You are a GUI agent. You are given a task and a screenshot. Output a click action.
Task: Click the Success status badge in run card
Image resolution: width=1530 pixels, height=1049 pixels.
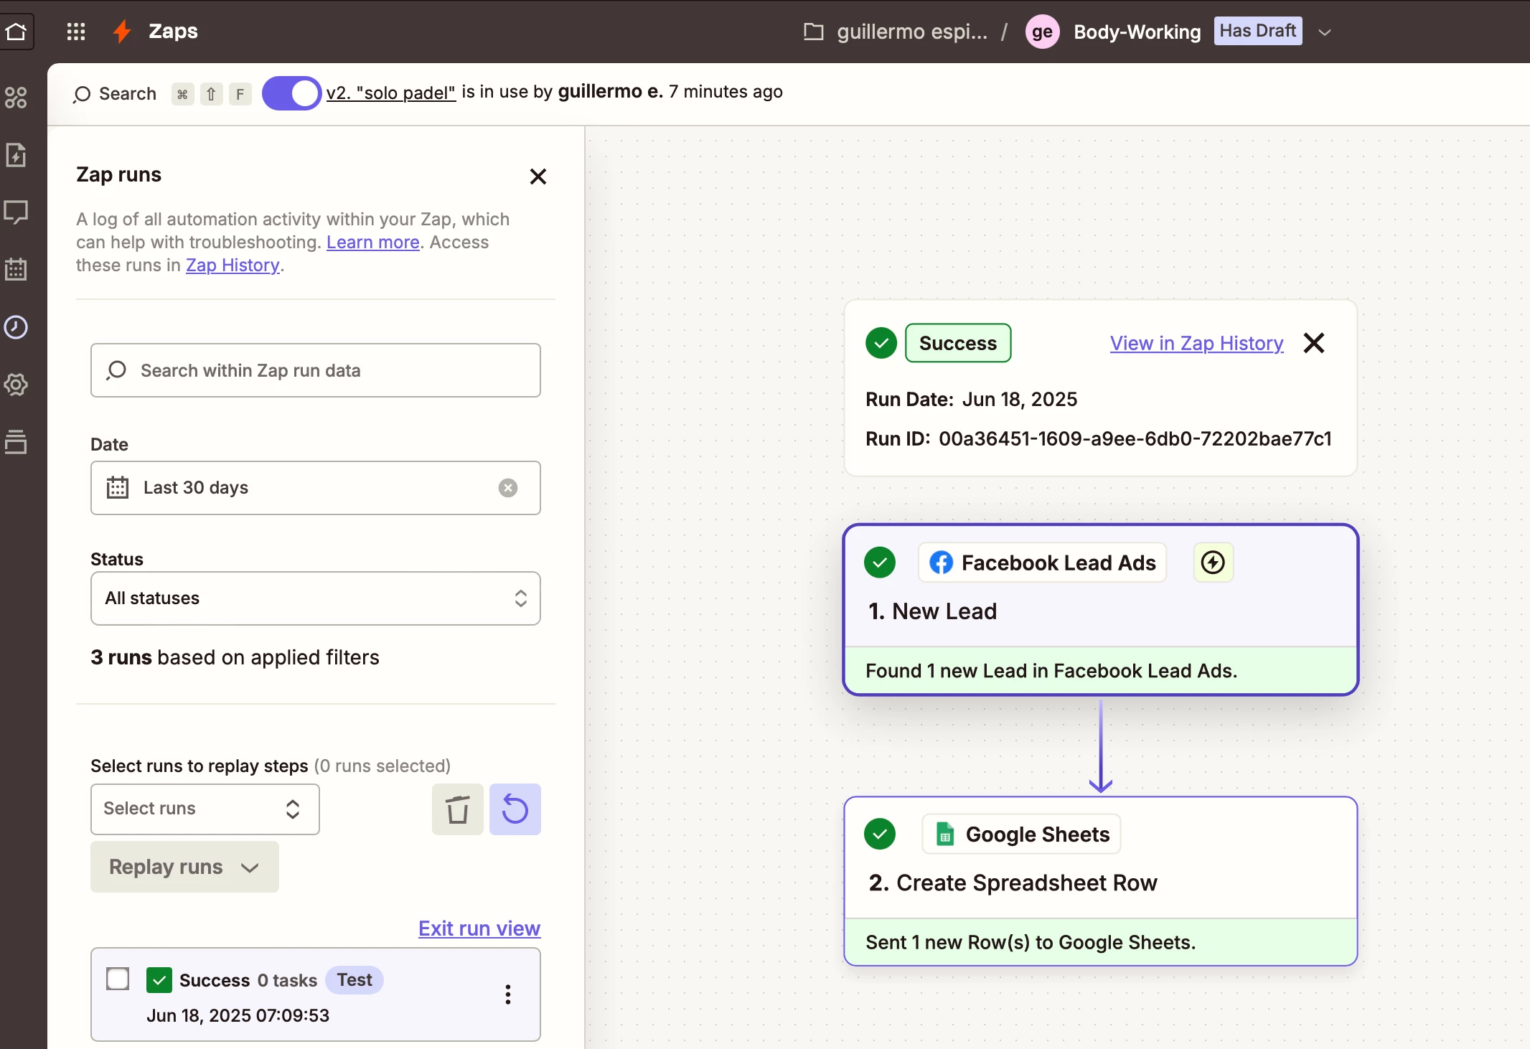click(x=958, y=343)
